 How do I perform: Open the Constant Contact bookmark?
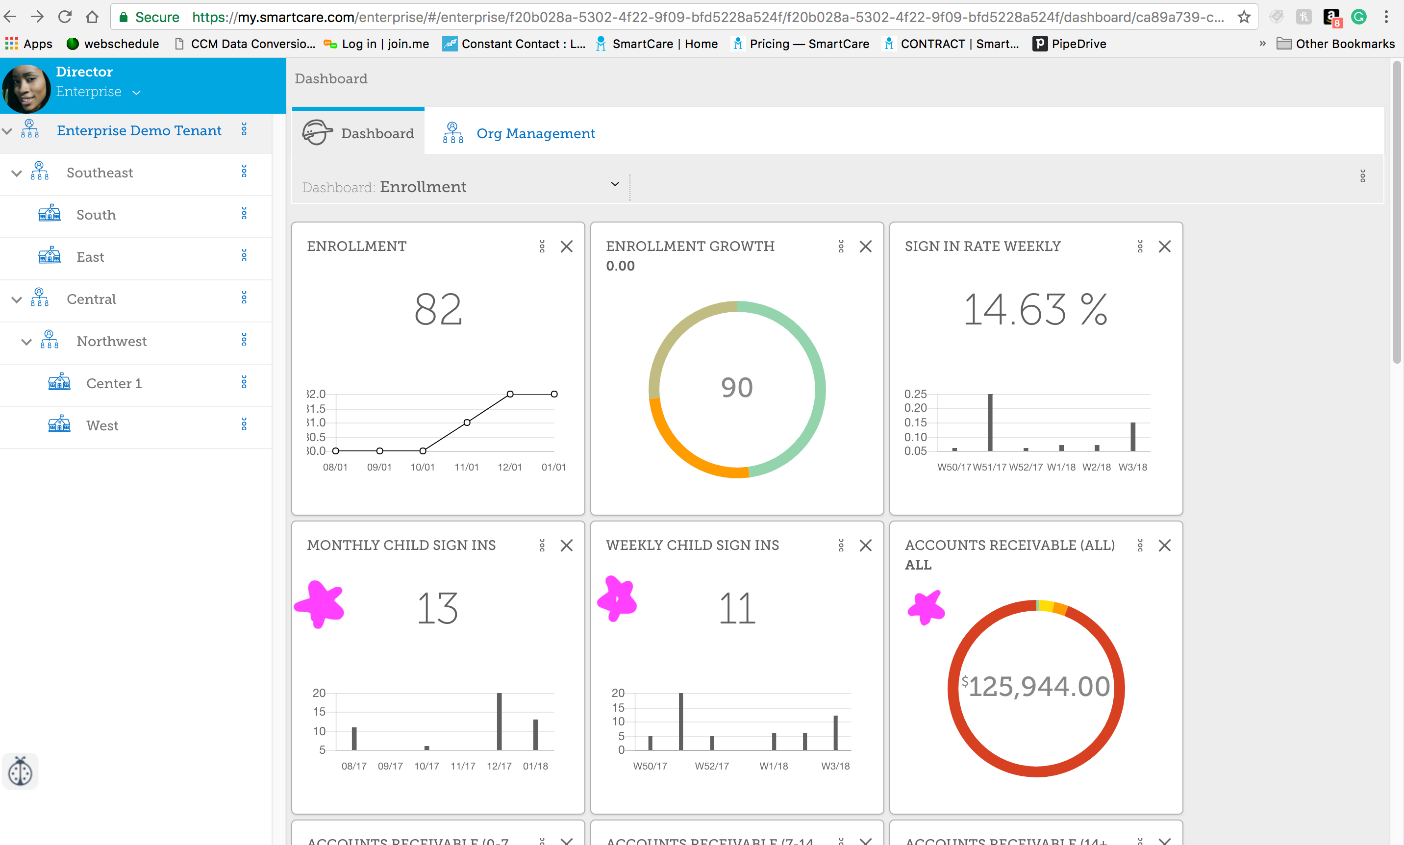514,44
